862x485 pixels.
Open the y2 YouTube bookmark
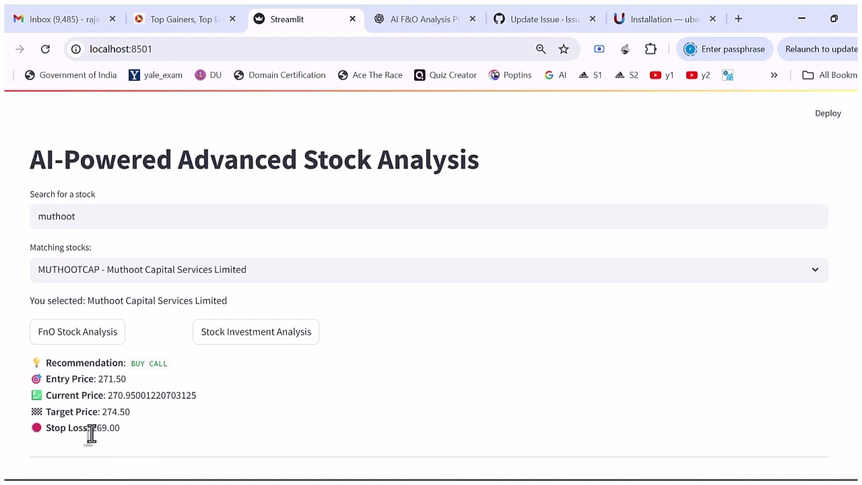tap(698, 75)
